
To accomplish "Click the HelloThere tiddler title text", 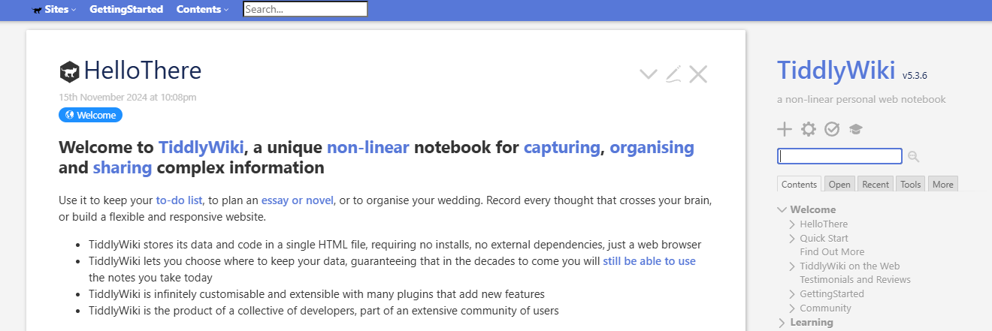I will 143,71.
